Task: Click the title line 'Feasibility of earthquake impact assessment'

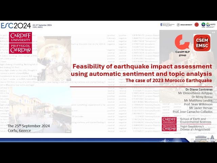Action: pyautogui.click(x=142, y=67)
